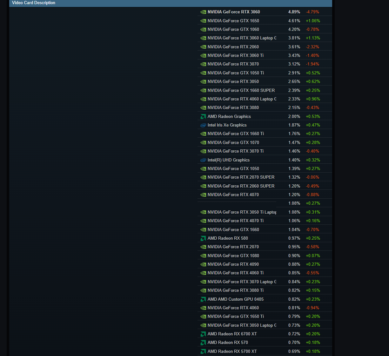Select the AMD Radeon Graphics name

(229, 117)
